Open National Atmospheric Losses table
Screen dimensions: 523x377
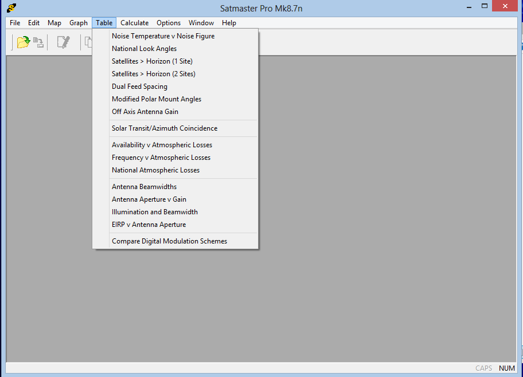pyautogui.click(x=175, y=170)
